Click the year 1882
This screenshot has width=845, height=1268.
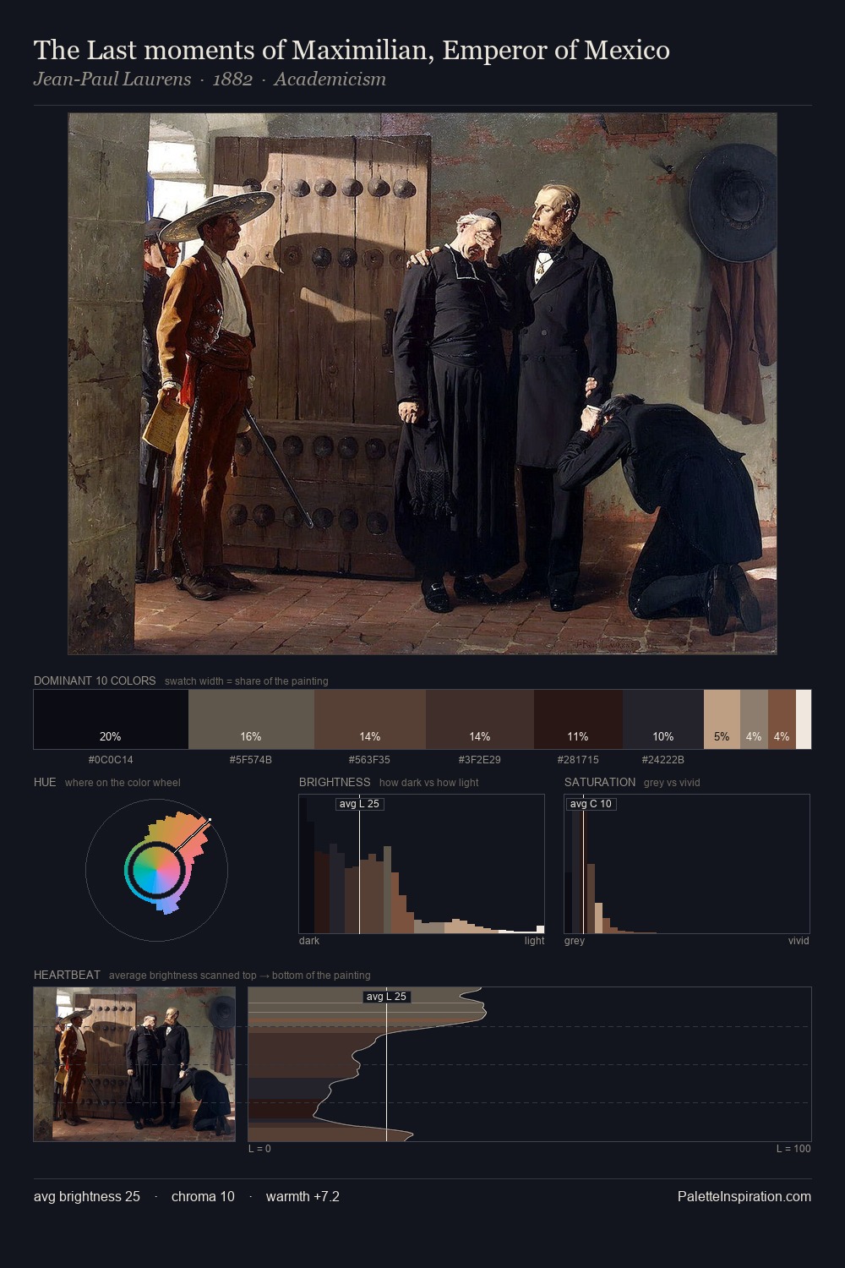click(232, 79)
